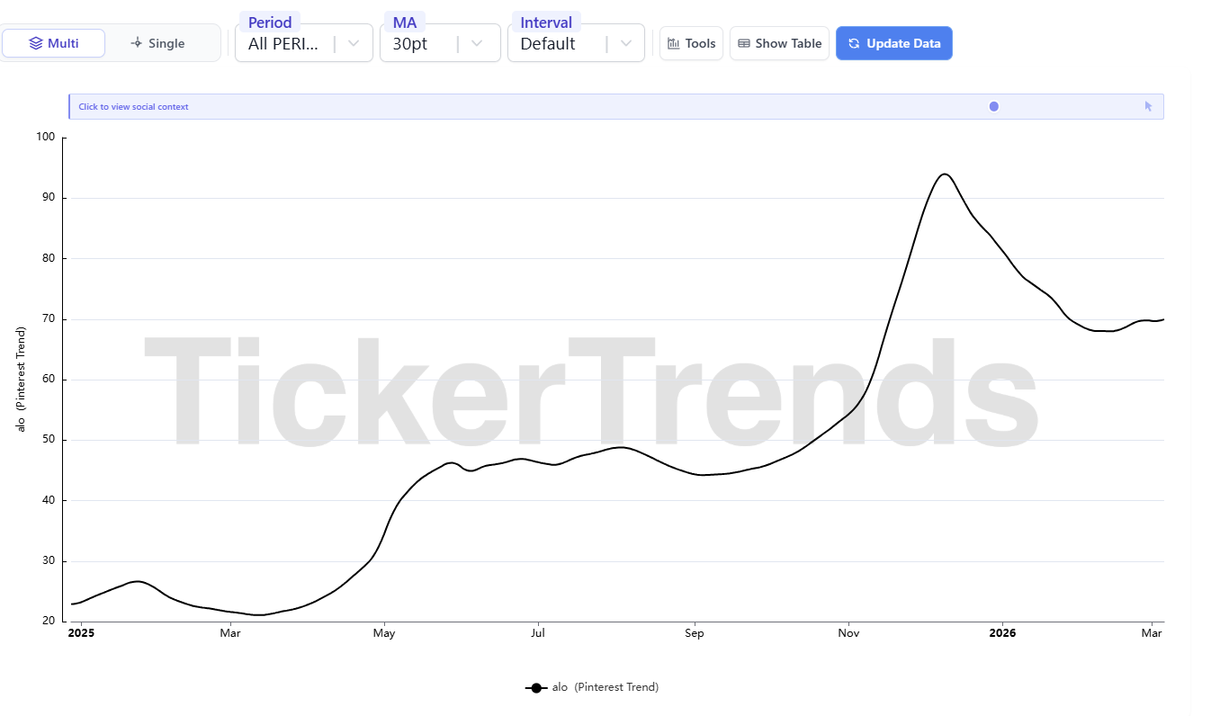Image resolution: width=1211 pixels, height=716 pixels.
Task: Click the Multi layers icon
Action: tap(36, 43)
